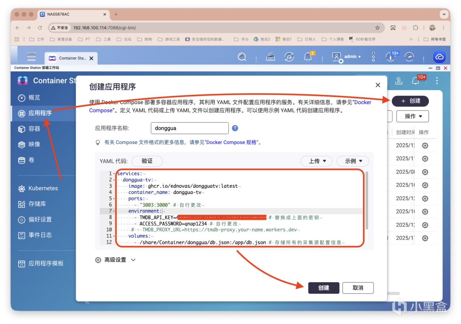This screenshot has width=461, height=324.
Task: Open the browser extensions puzzle icon
Action: coord(416,28)
